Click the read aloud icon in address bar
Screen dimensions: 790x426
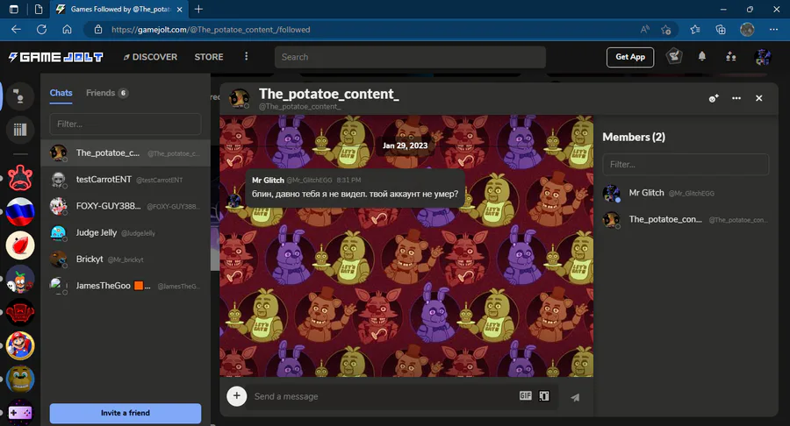coord(644,30)
